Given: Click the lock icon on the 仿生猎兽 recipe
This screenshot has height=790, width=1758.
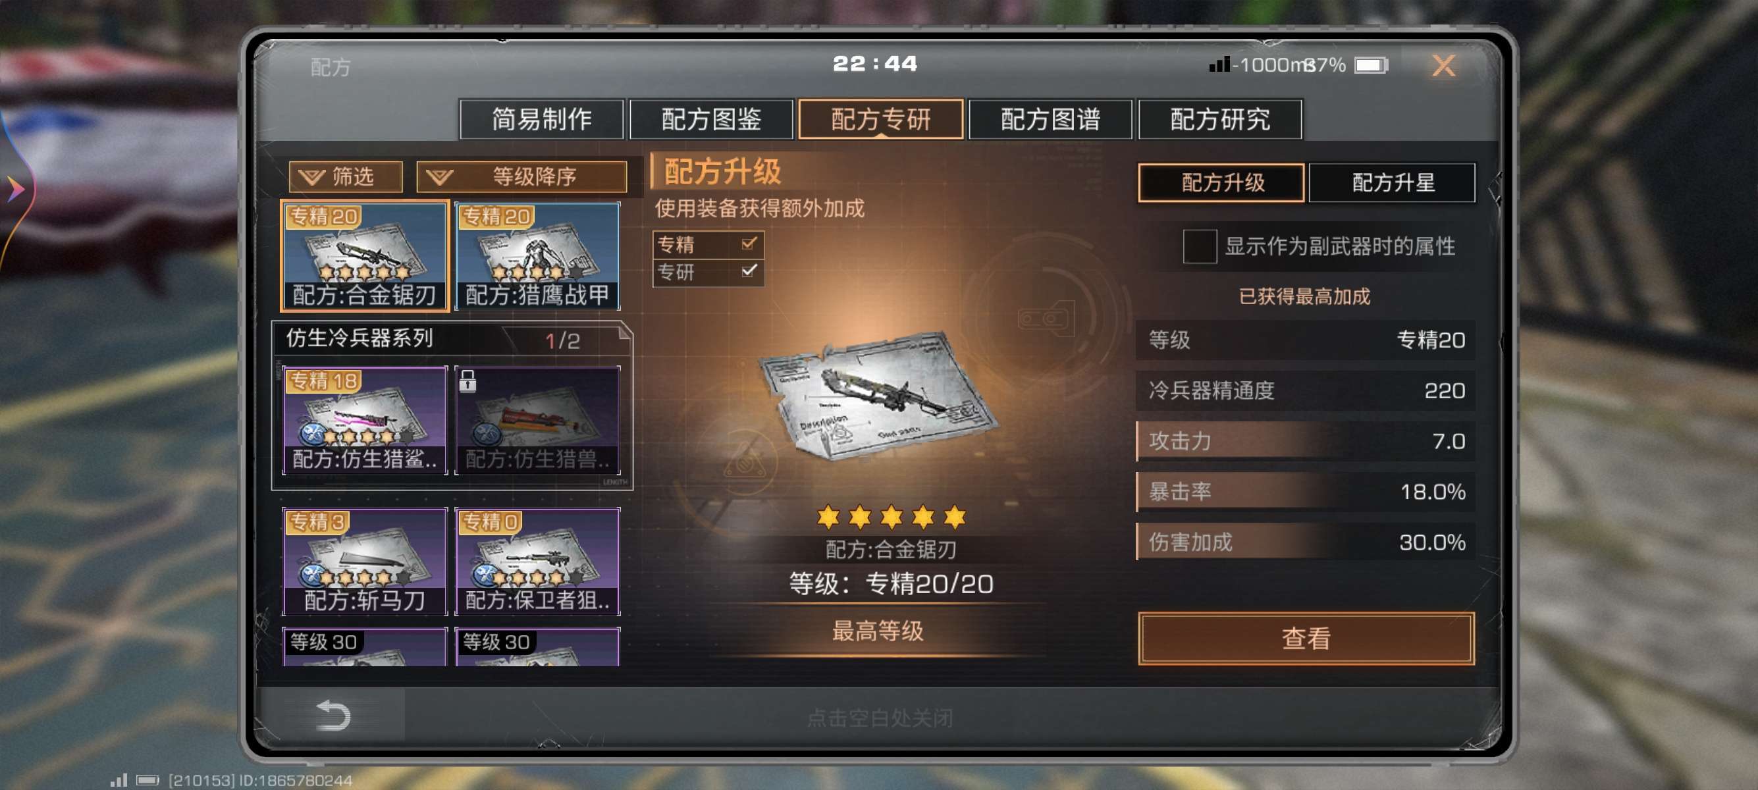Looking at the screenshot, I should tap(467, 381).
